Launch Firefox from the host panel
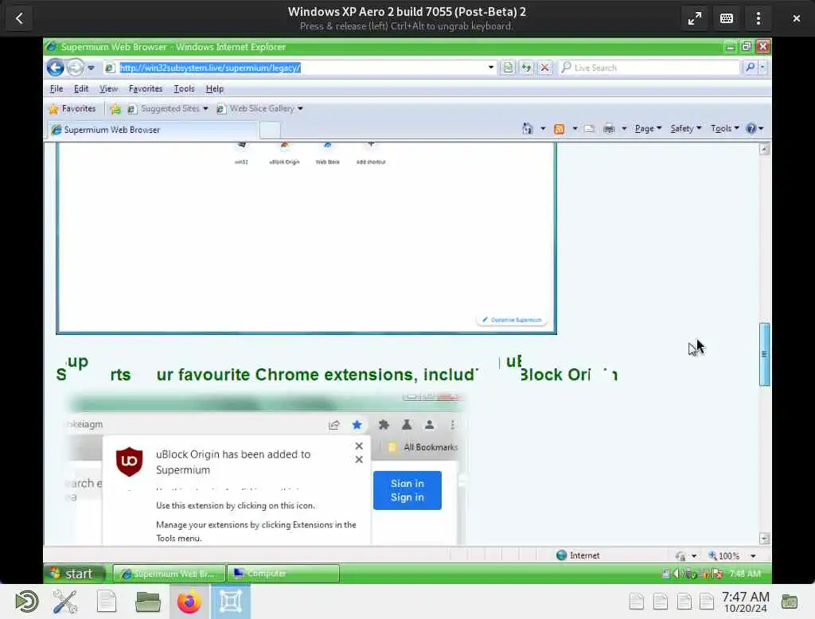 [x=189, y=601]
